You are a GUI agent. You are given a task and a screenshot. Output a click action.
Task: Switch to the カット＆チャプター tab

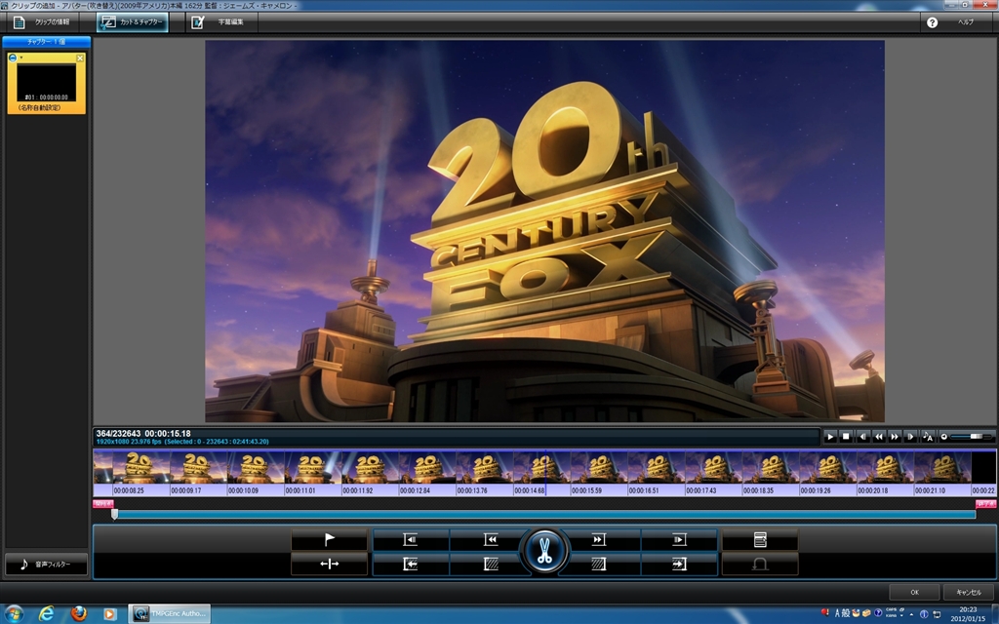coord(133,22)
